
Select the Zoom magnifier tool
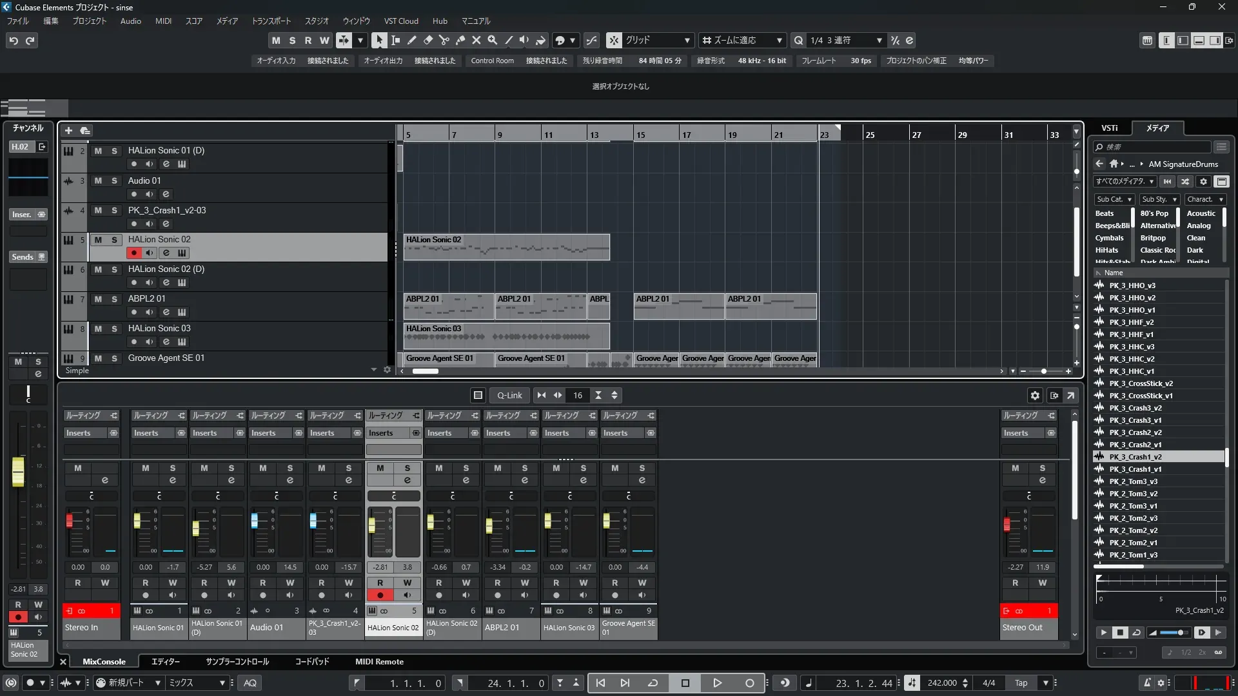[493, 40]
